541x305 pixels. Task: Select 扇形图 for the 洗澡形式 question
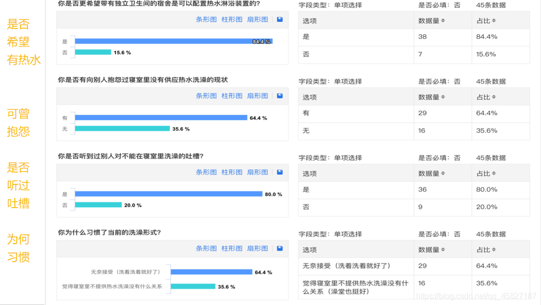pyautogui.click(x=257, y=249)
